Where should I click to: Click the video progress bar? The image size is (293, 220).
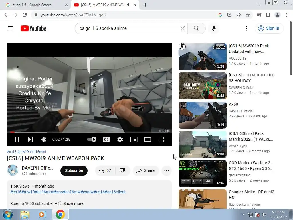click(x=89, y=132)
